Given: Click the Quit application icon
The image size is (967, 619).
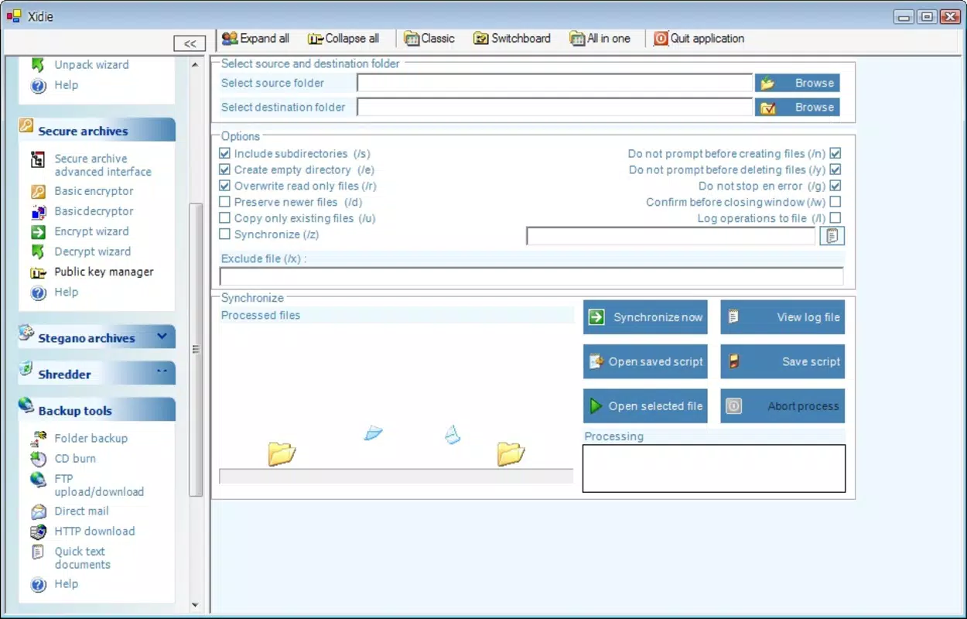Looking at the screenshot, I should click(661, 39).
